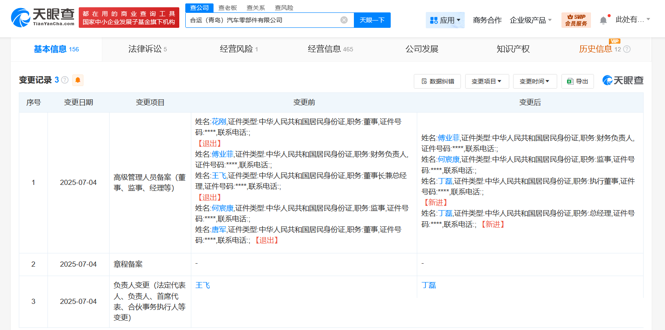Select the 高级管理人员备案 change item cell
The image size is (665, 330).
pyautogui.click(x=150, y=183)
